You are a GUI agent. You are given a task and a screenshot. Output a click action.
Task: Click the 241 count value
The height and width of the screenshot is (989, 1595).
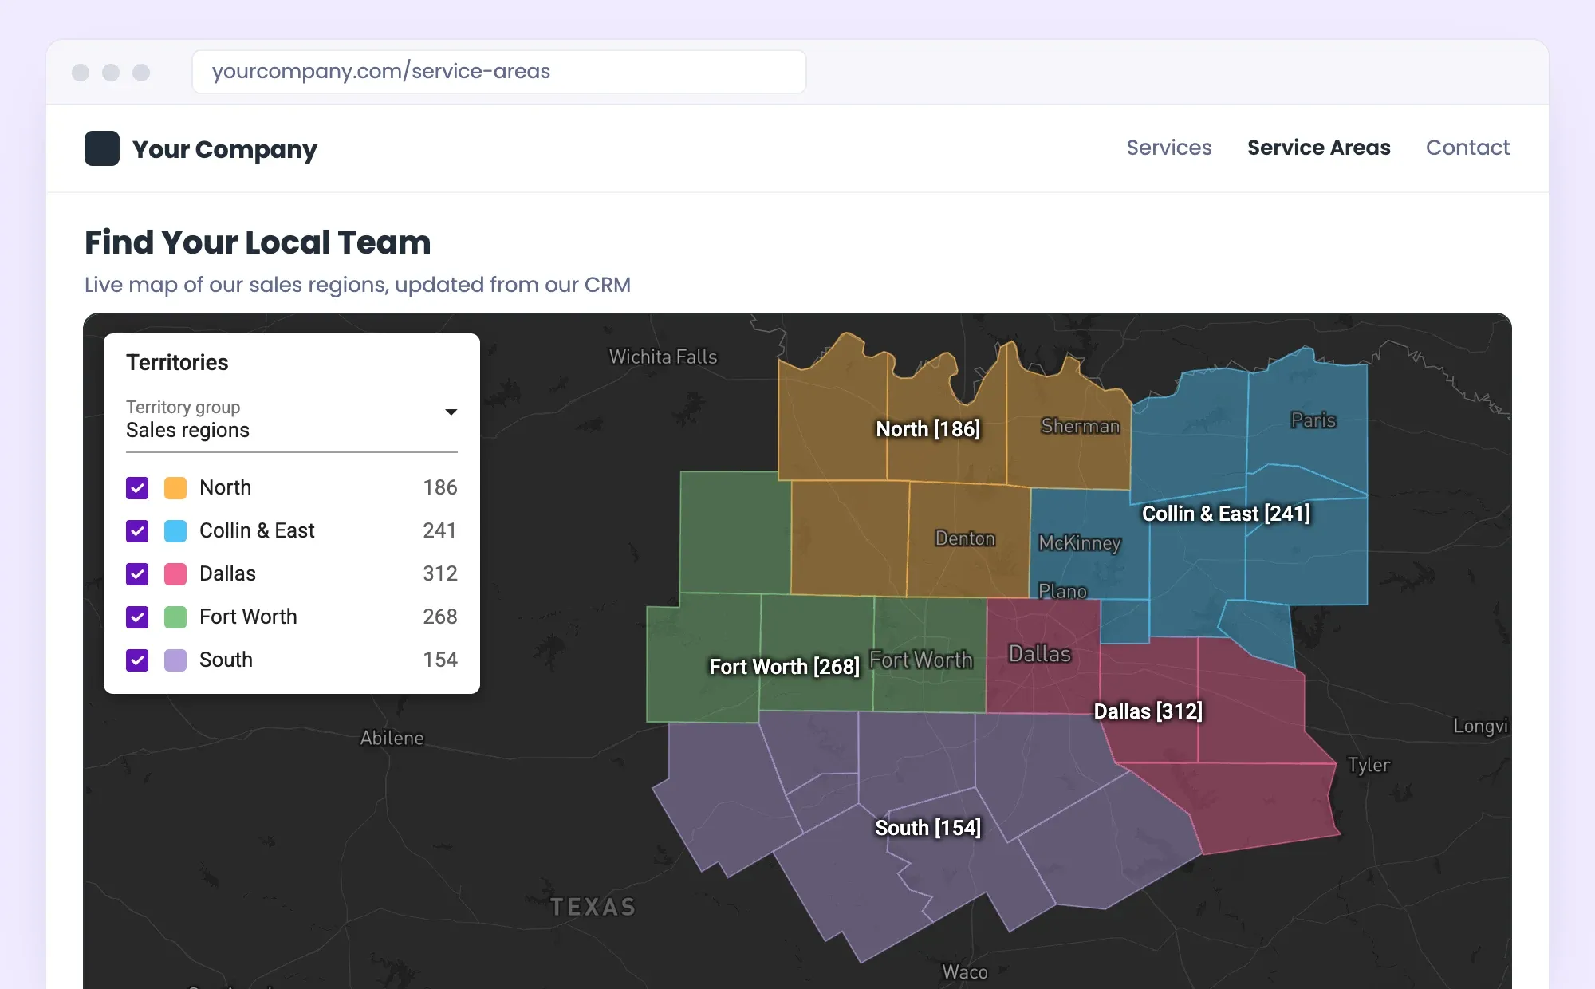coord(439,530)
